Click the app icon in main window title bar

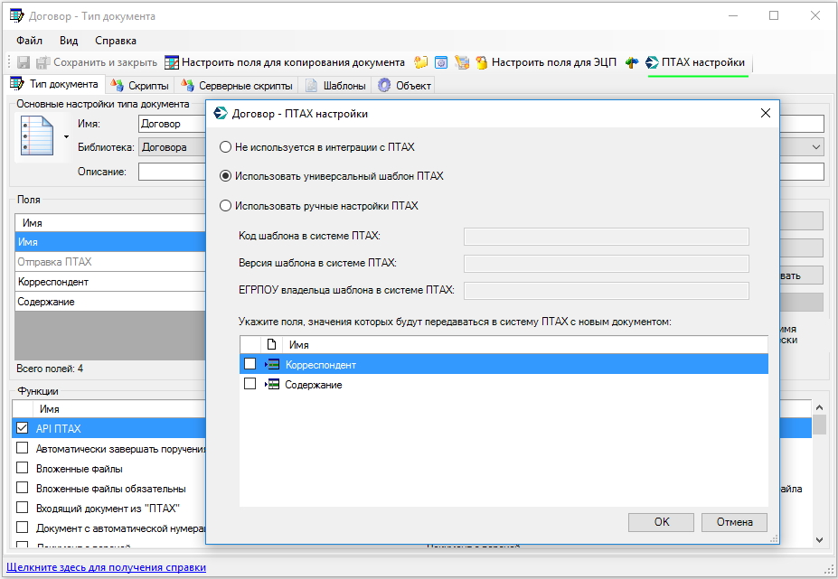coord(17,16)
